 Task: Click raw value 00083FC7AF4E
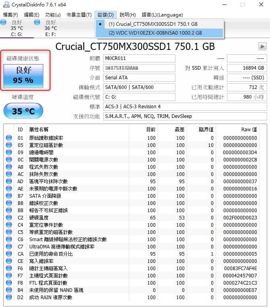(240, 268)
